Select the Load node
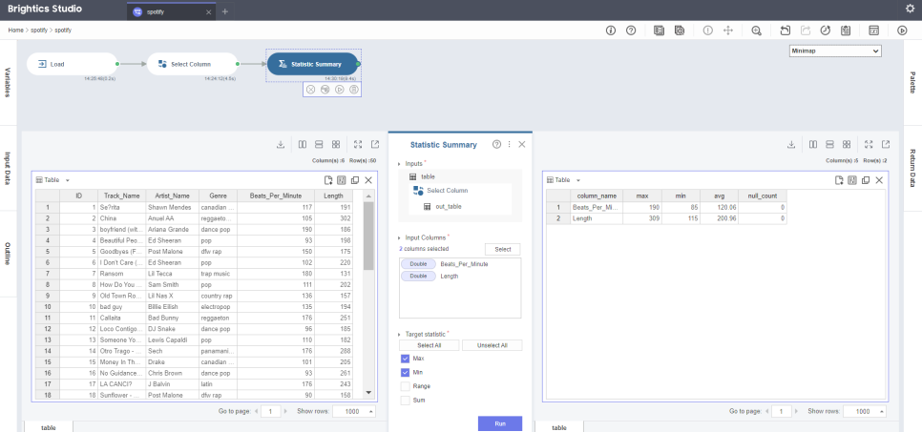 click(x=73, y=64)
